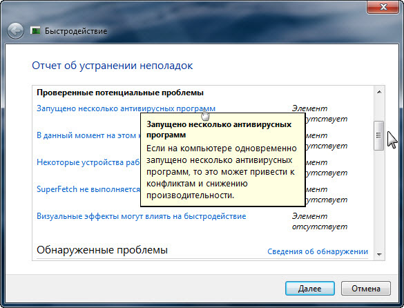Click the scrollbar up arrow

pos(379,92)
